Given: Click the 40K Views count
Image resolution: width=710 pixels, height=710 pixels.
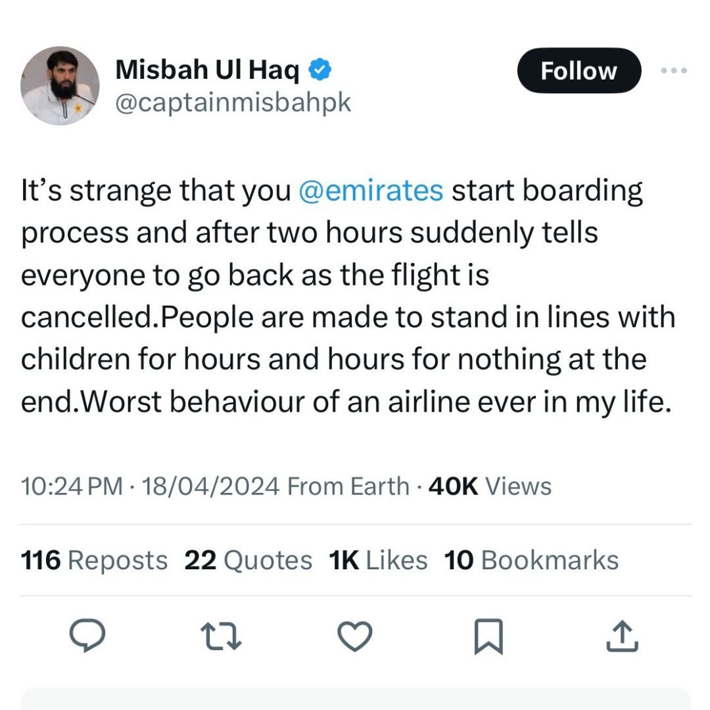Looking at the screenshot, I should pos(489,486).
